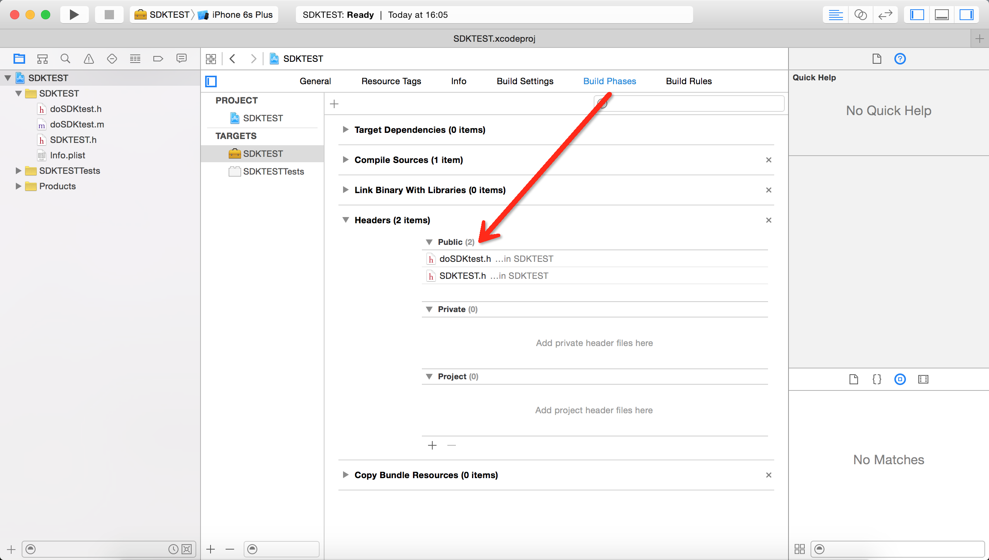The height and width of the screenshot is (560, 989).
Task: Stop the running task
Action: 109,15
